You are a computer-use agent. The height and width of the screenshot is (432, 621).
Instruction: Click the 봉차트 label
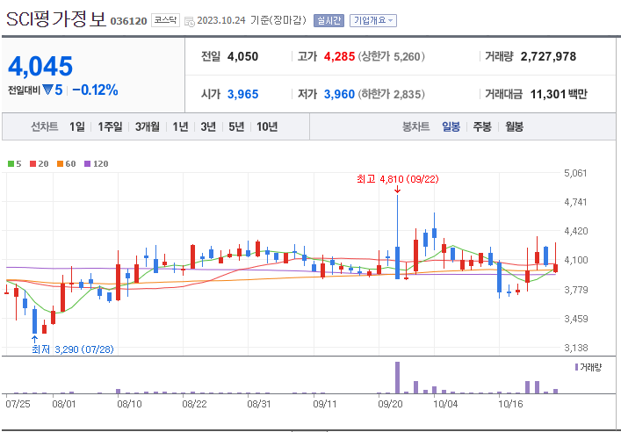[415, 126]
